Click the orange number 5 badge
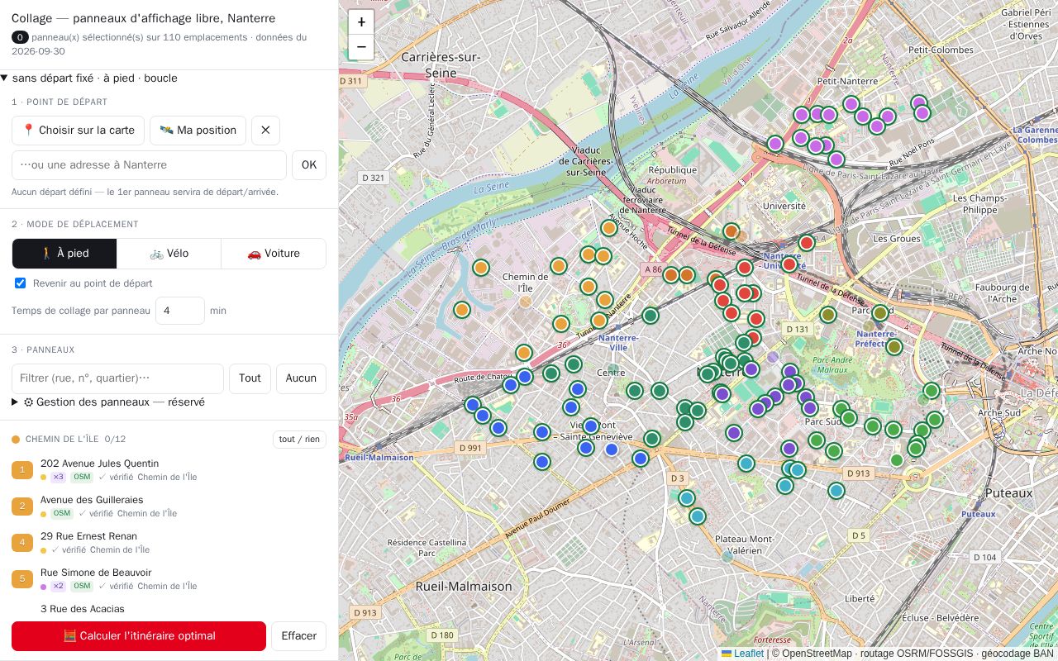Viewport: 1058px width, 661px height. click(22, 579)
